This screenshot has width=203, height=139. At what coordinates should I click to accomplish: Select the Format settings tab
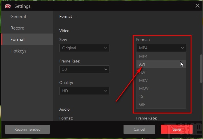click(27, 40)
